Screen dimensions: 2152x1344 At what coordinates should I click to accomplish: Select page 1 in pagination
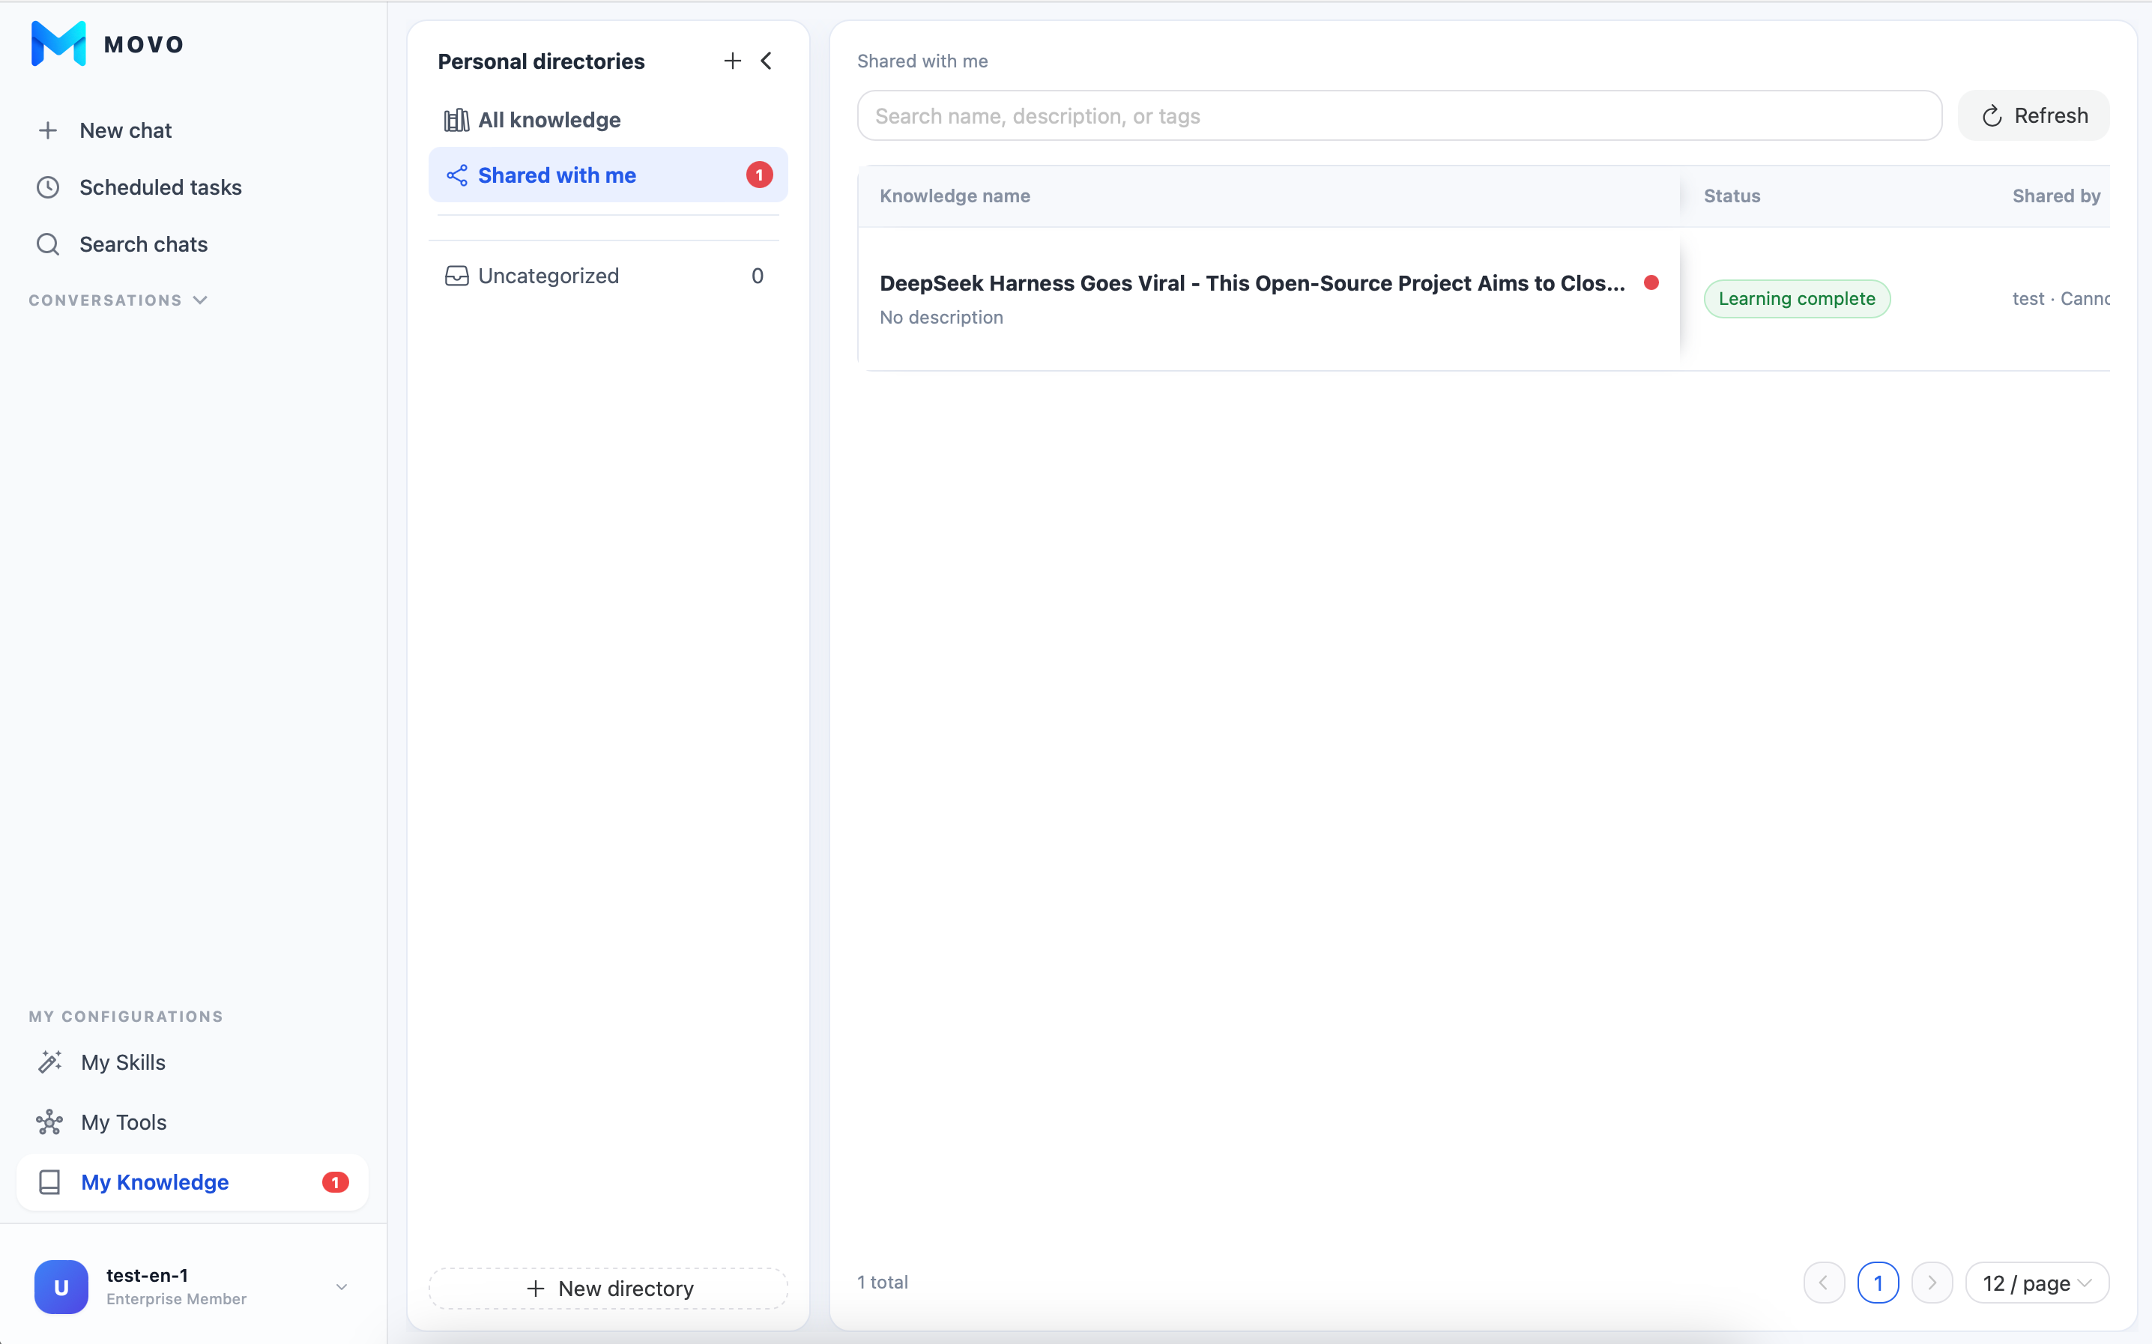pos(1877,1283)
